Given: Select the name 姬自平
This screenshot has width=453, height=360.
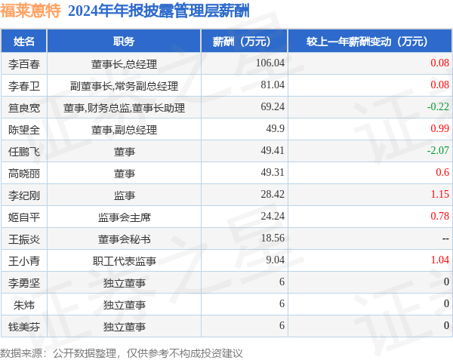Looking at the screenshot, I should (x=24, y=217).
